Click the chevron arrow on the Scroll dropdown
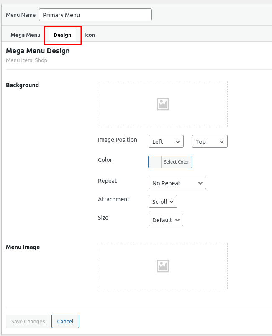272x336 pixels. coord(172,202)
